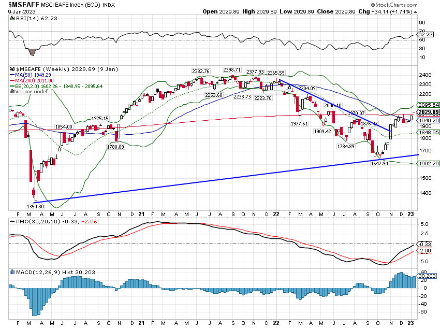The height and width of the screenshot is (328, 440).
Task: Click the black line marker before PMO(35,20,10)
Action: 12,222
